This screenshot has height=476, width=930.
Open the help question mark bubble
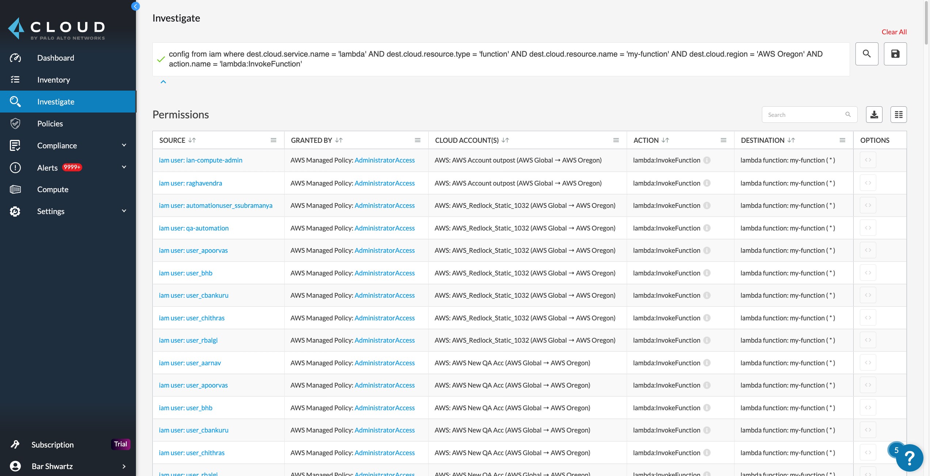[910, 458]
